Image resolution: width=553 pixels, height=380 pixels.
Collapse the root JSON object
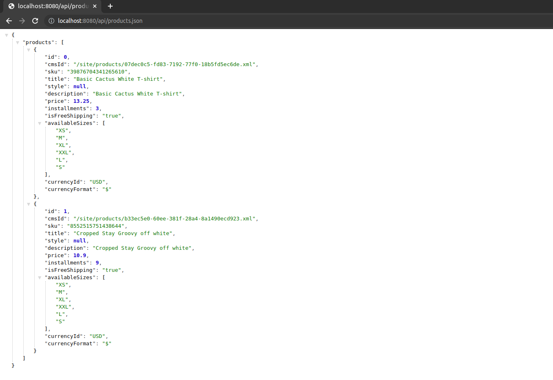(x=7, y=35)
